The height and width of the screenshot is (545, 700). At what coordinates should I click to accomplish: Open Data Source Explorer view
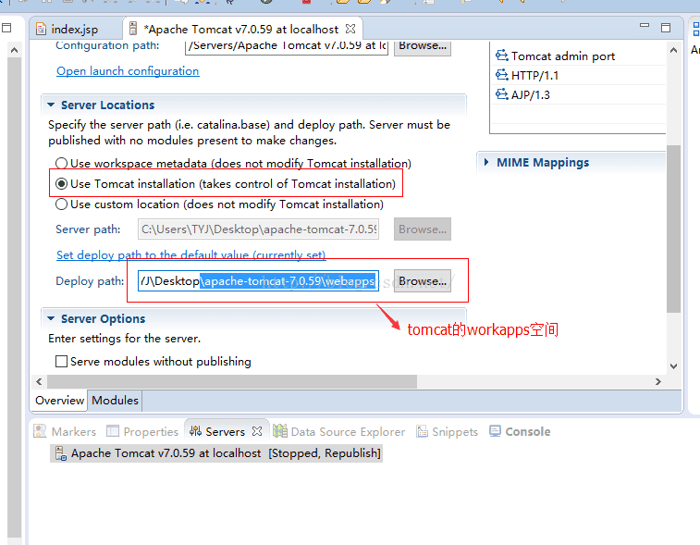click(x=339, y=431)
